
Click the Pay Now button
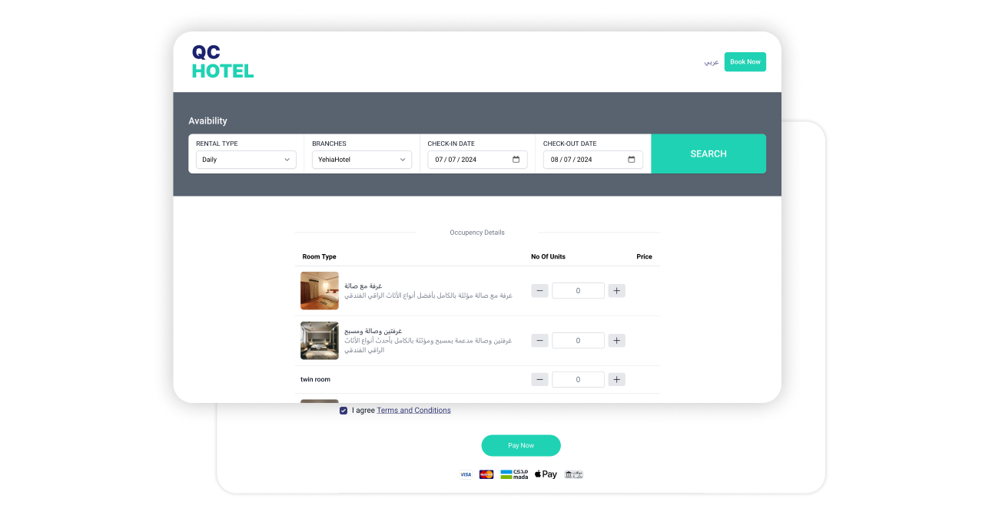521,445
